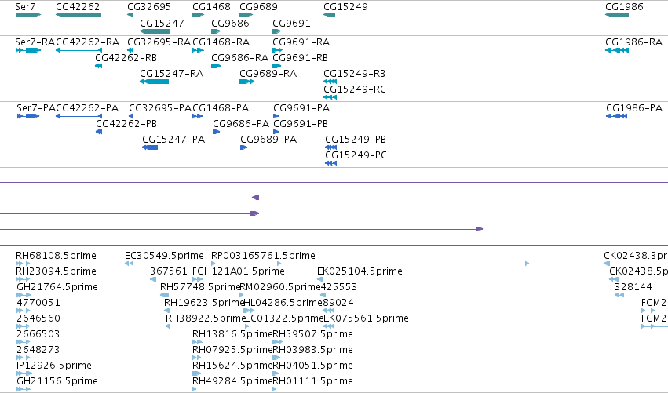Select transcript Ser7-RA

28,50
